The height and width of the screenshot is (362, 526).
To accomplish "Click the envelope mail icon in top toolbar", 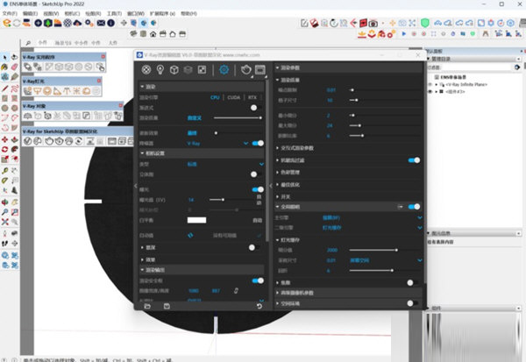I will [x=101, y=23].
